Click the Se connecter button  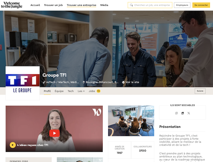coord(201,5)
